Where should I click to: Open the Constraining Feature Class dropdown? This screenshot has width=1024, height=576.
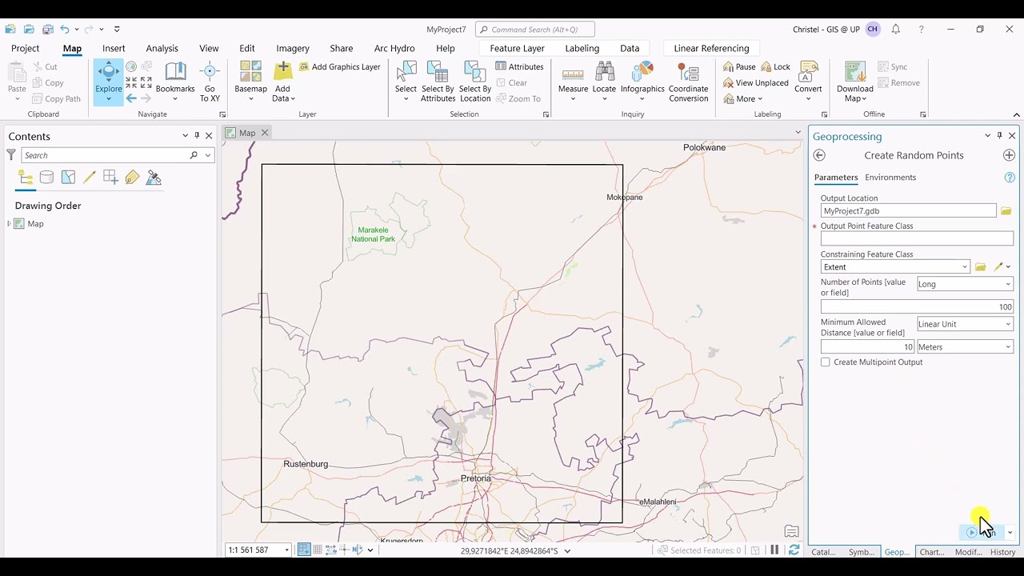(x=965, y=267)
